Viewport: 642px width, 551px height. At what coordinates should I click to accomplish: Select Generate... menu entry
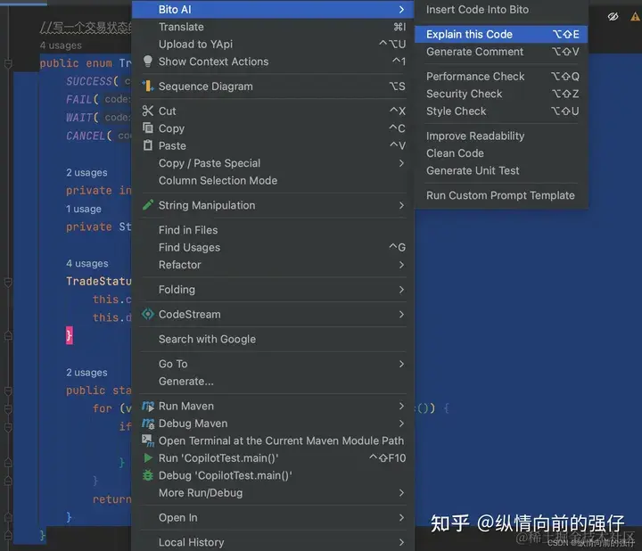(273, 381)
